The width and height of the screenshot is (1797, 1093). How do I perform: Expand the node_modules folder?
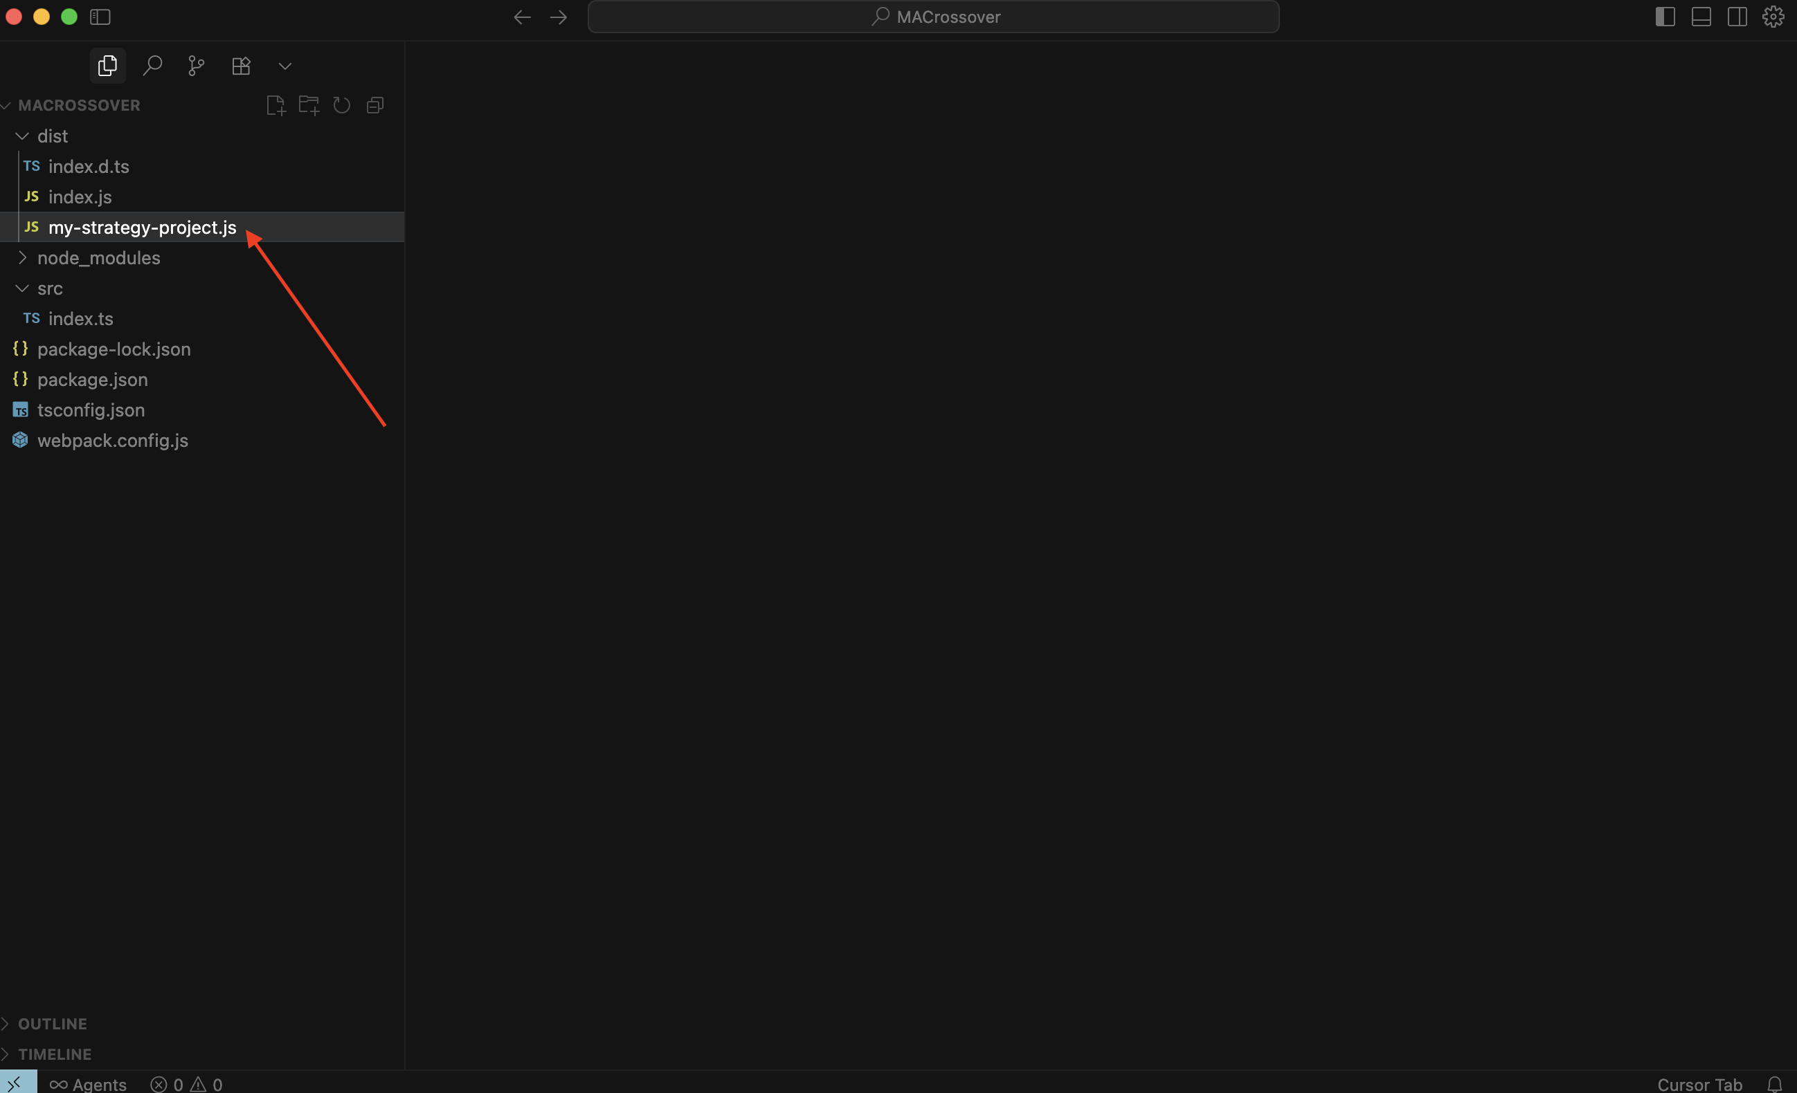(x=98, y=258)
